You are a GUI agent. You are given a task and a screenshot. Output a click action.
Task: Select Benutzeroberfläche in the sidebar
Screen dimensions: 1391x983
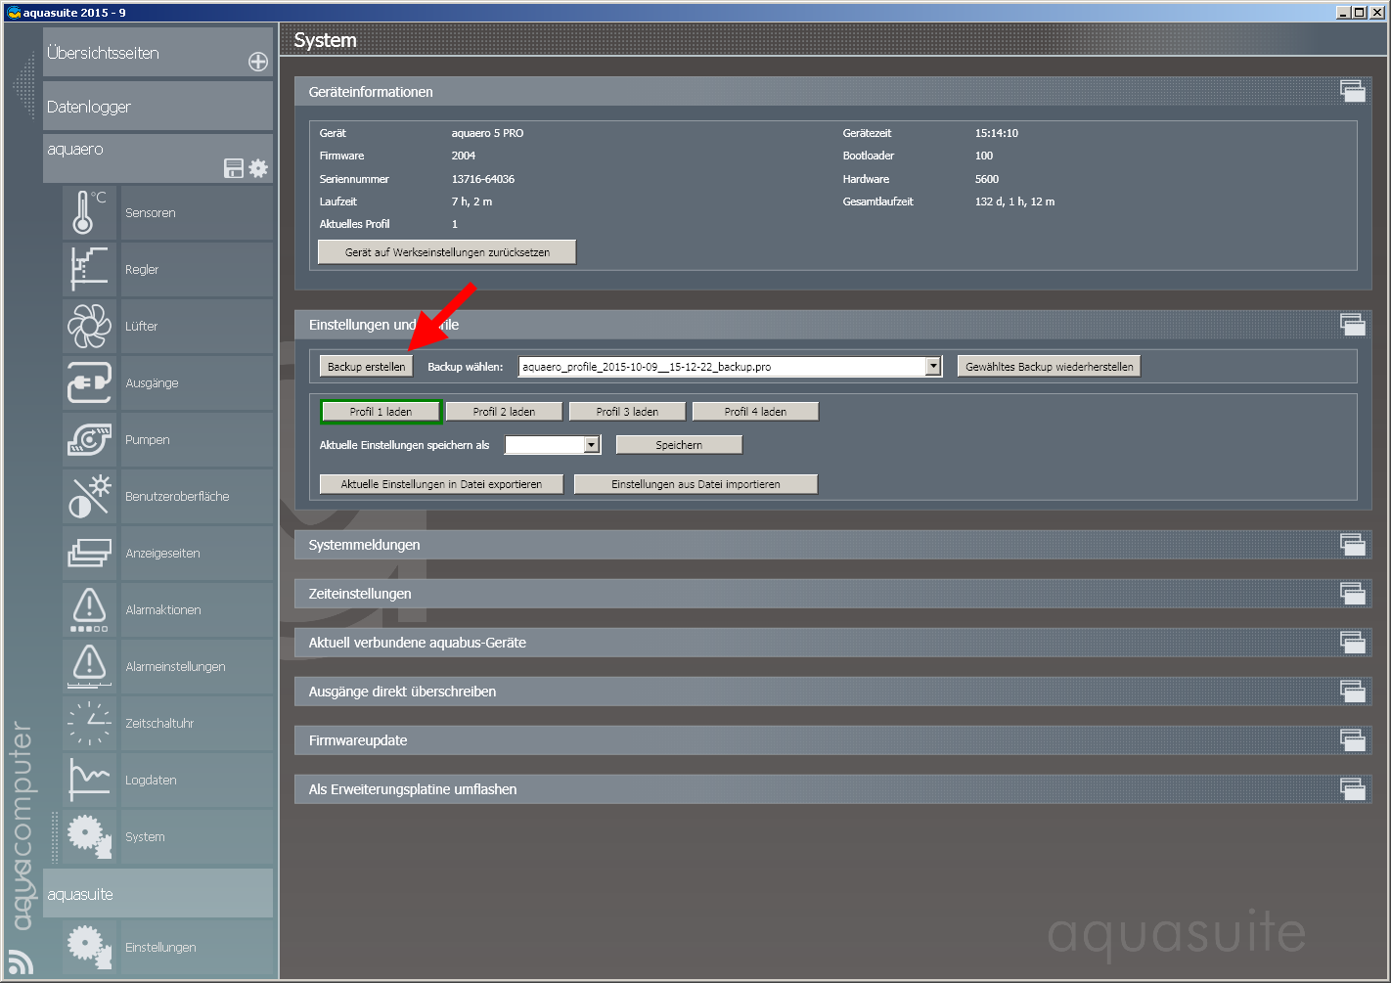click(x=177, y=496)
